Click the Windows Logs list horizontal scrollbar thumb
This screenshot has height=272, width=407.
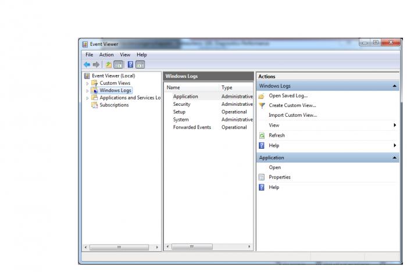(x=192, y=246)
